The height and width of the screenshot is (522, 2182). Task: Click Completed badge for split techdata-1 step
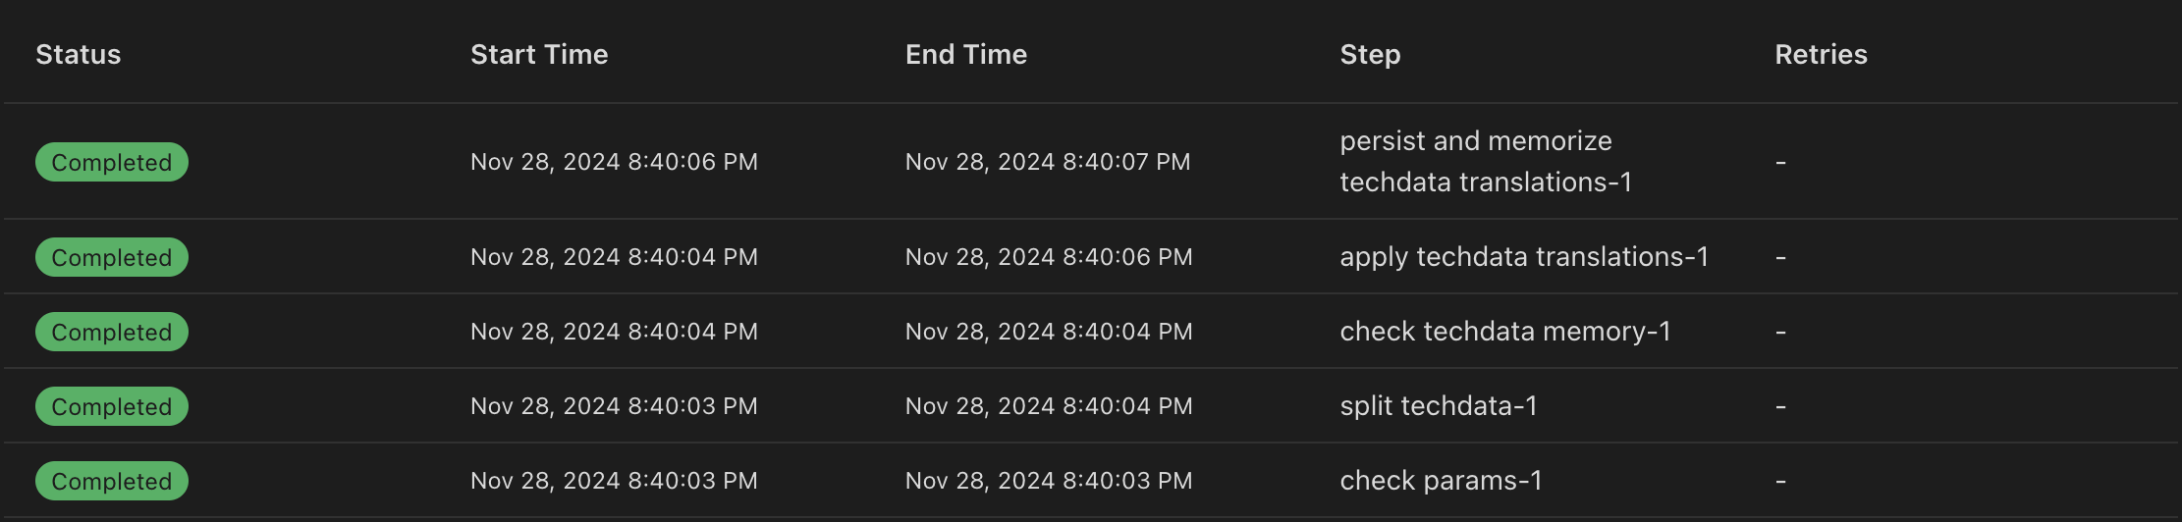112,406
